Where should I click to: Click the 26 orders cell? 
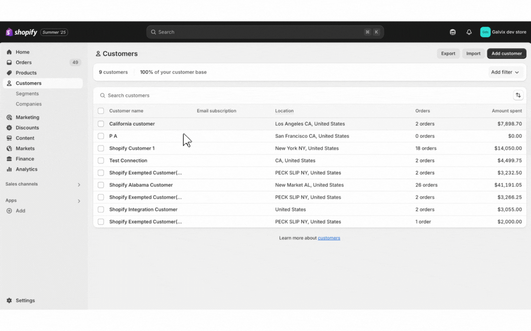427,185
